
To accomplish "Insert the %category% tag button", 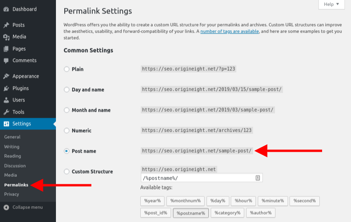I will [x=227, y=213].
